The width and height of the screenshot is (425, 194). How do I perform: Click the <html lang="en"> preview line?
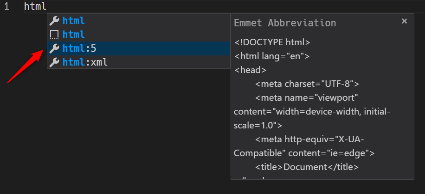pos(271,56)
